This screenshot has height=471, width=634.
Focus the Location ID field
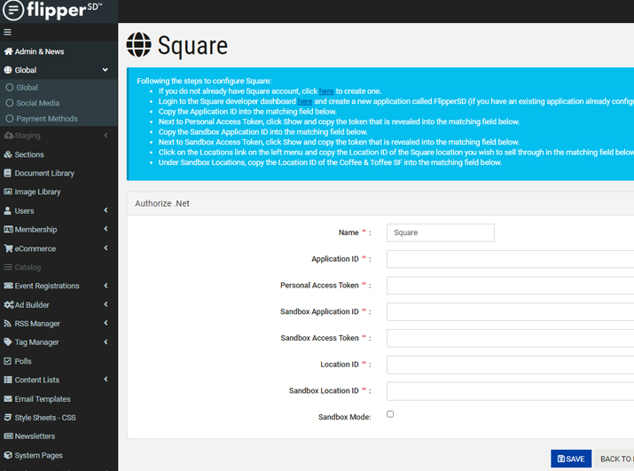click(510, 365)
